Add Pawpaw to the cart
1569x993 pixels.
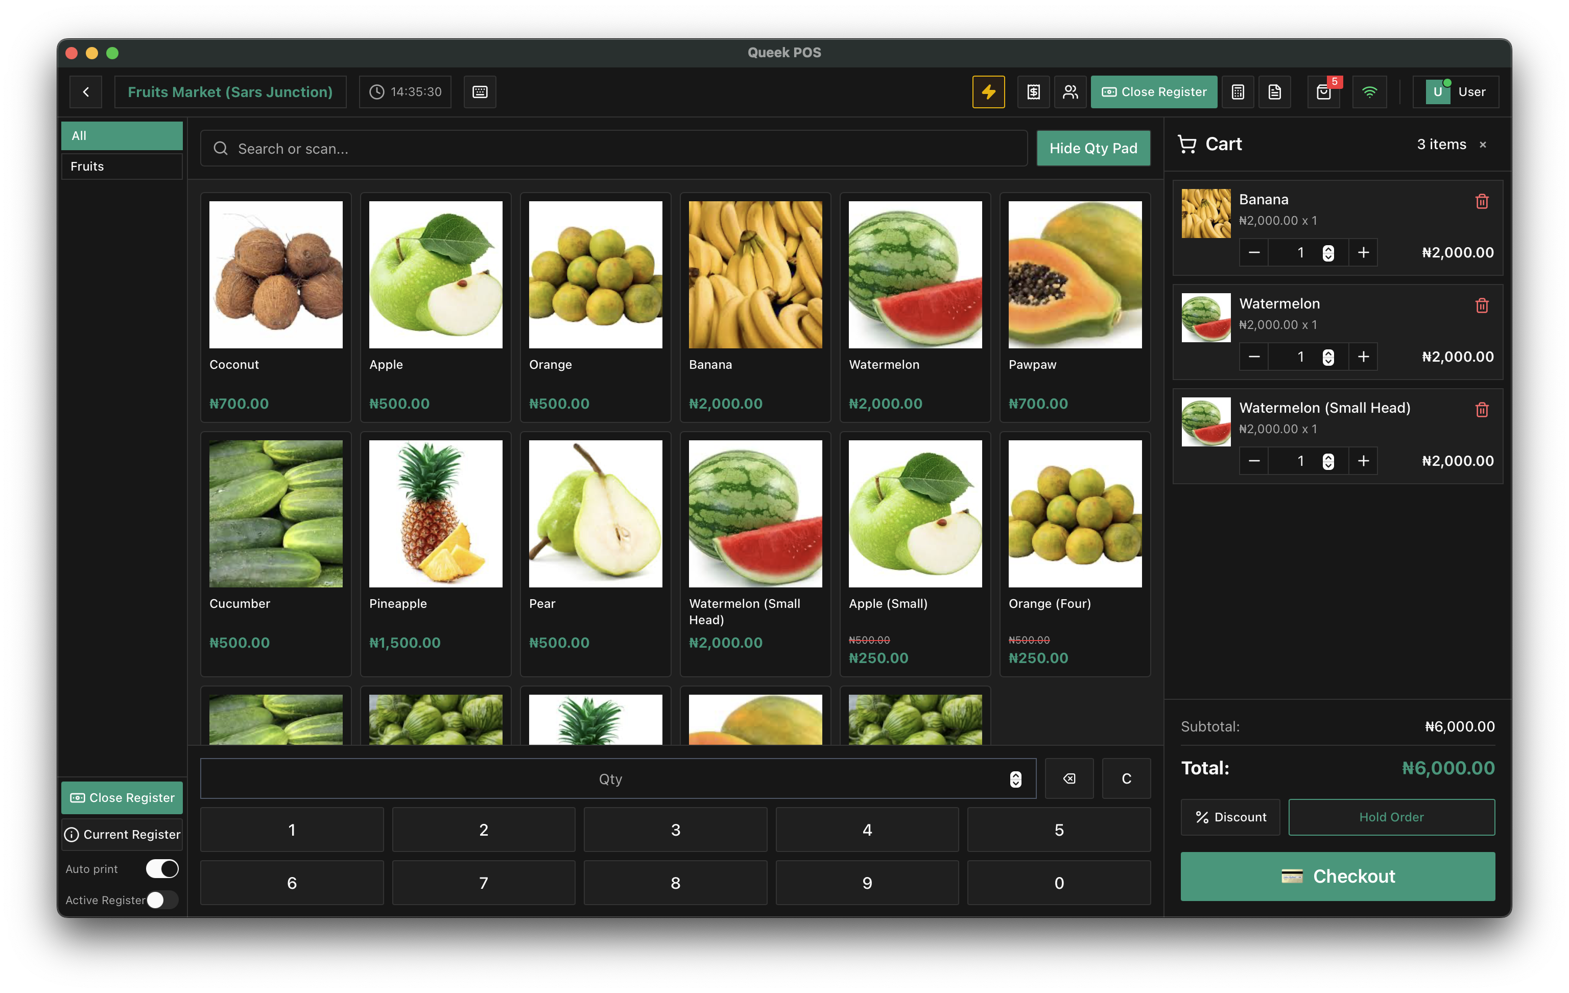[x=1075, y=307]
